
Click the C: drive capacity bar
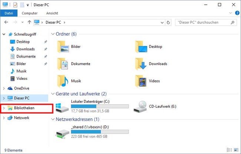tap(100, 106)
